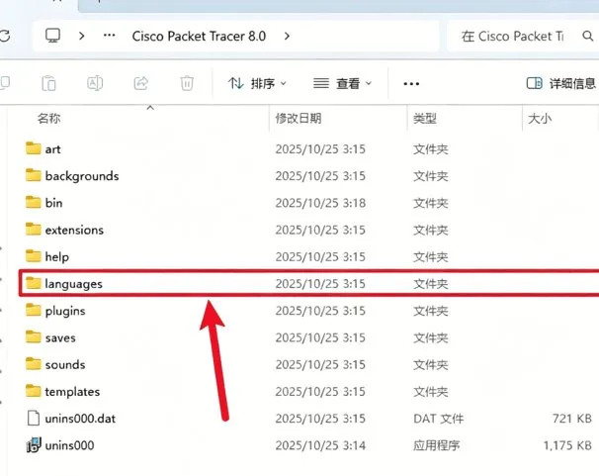Sort by the 名称 column header

pyautogui.click(x=48, y=118)
